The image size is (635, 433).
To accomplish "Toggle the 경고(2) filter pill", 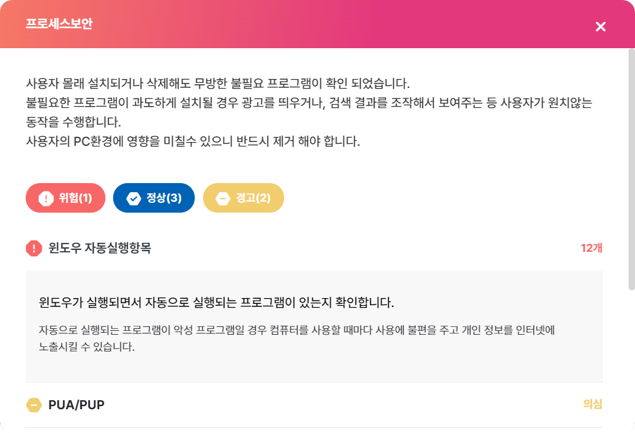I will coord(243,198).
